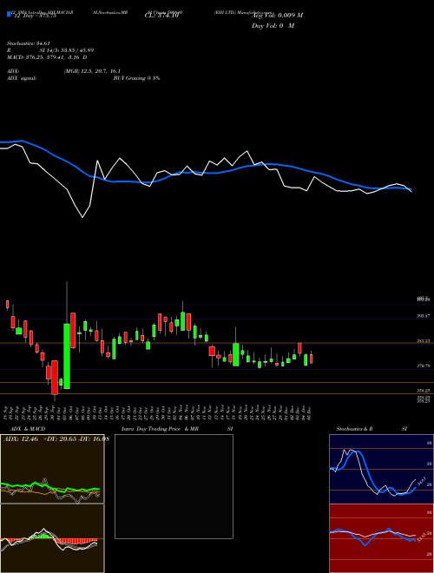Click the 370.79 price axis label
This screenshot has width=434, height=573.
point(424,366)
